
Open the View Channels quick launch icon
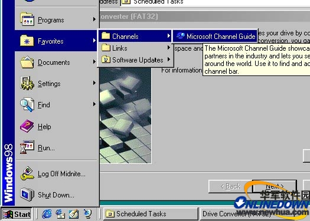point(87,214)
